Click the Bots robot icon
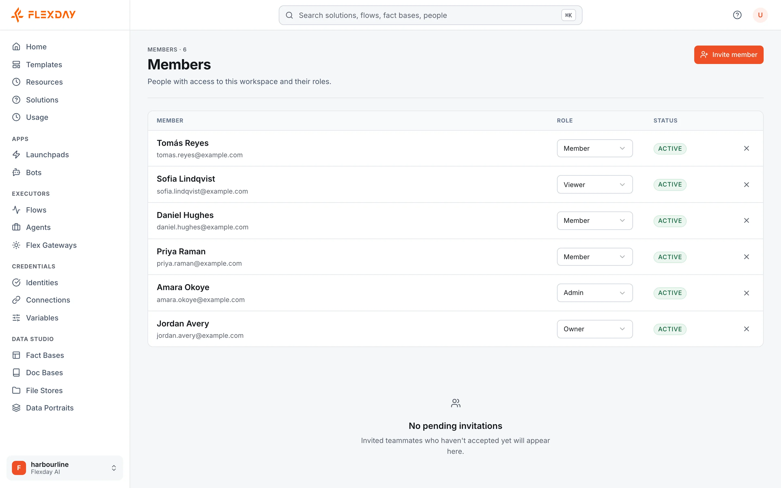Viewport: 781px width, 488px height. (16, 172)
